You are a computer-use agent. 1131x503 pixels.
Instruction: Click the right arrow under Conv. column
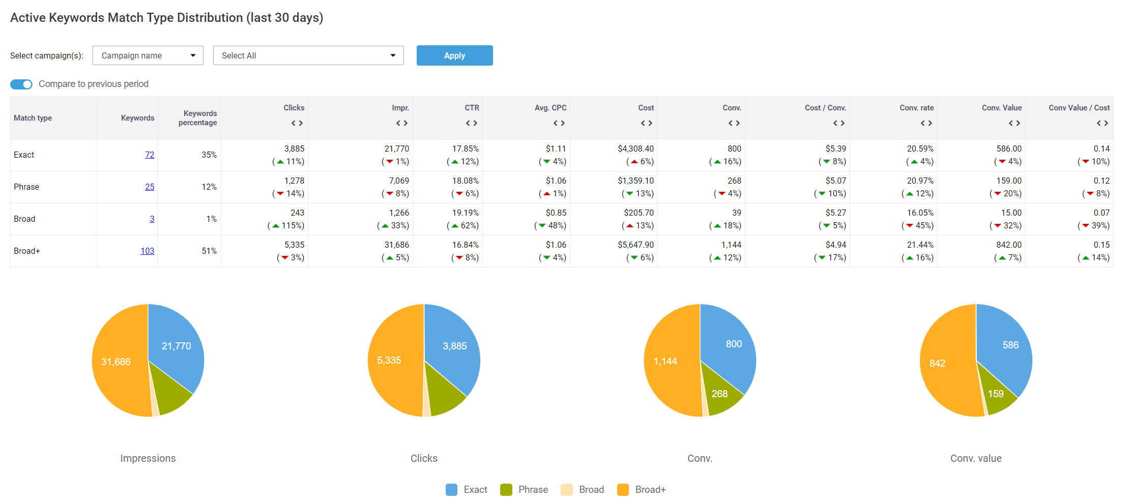point(738,123)
